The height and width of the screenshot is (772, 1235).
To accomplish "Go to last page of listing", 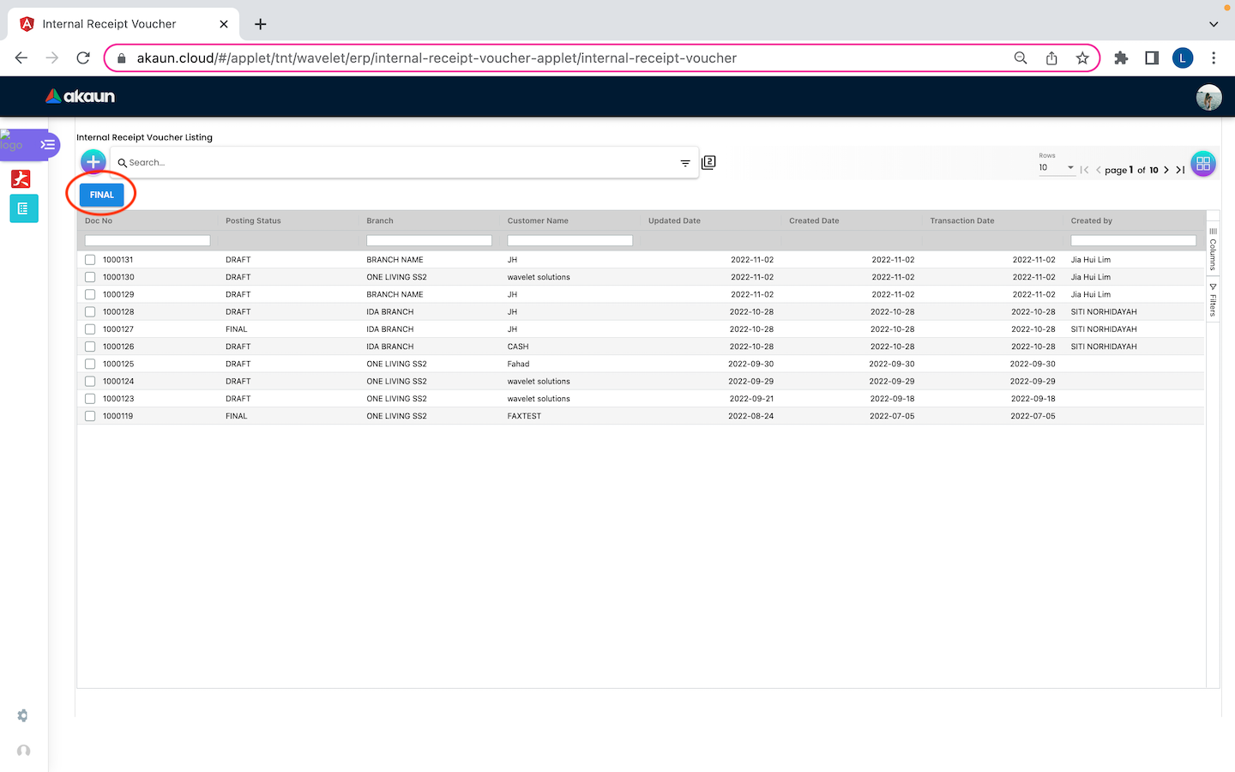I will tap(1181, 170).
